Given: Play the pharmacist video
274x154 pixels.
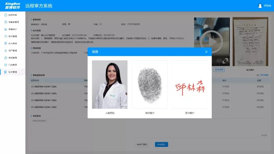Looking at the screenshot, I should pyautogui.click(x=212, y=42).
